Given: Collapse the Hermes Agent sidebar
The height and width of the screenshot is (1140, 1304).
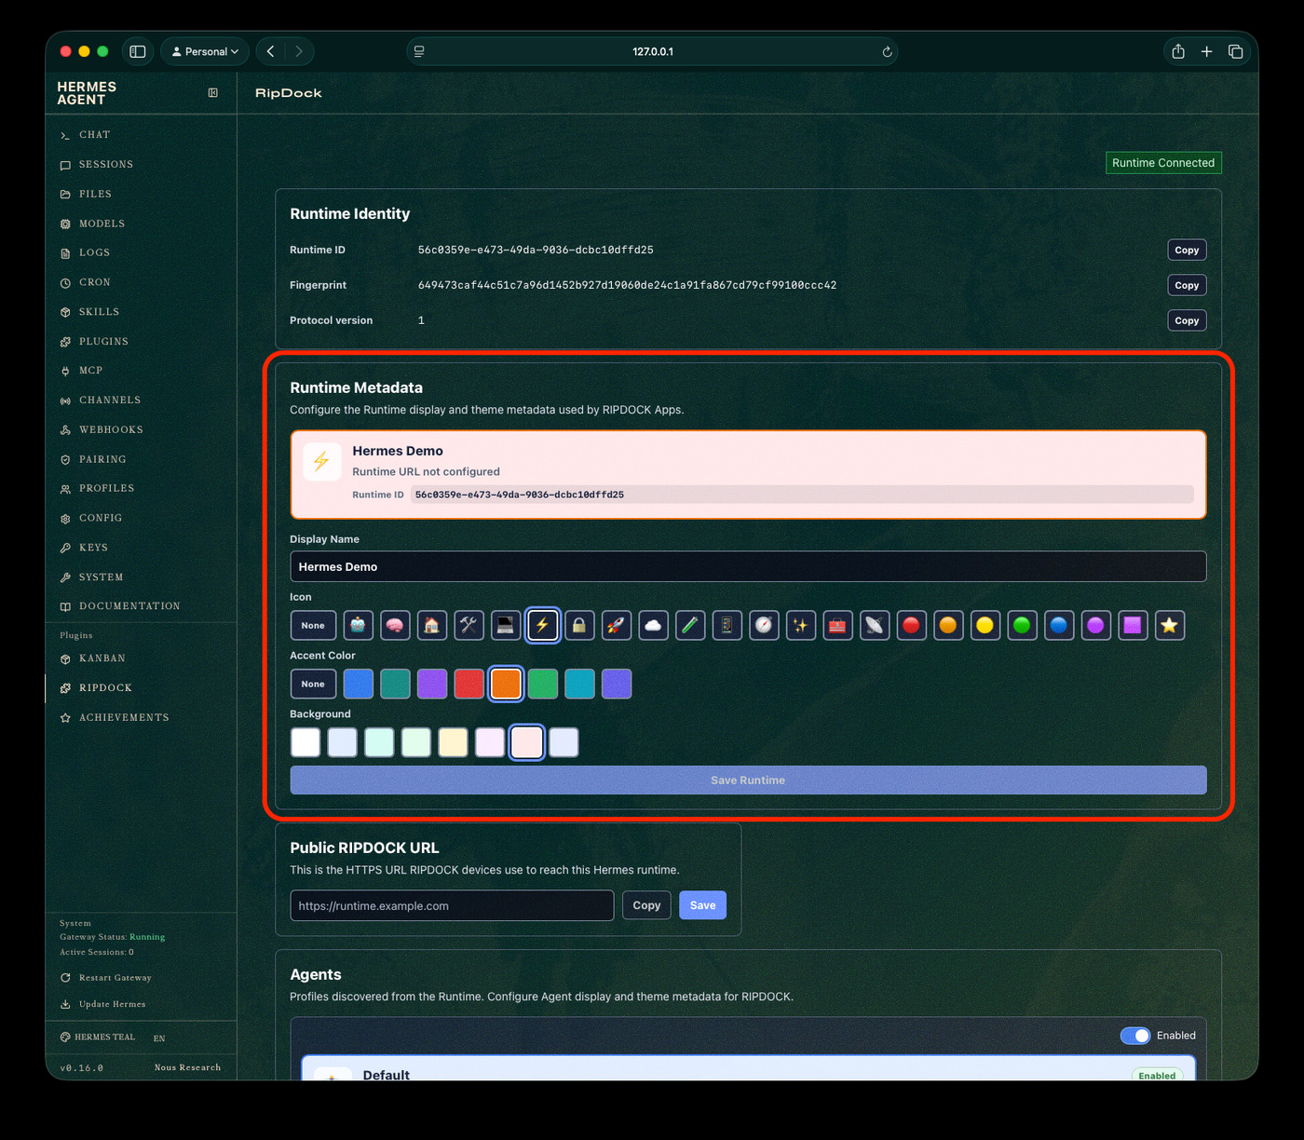Looking at the screenshot, I should point(213,93).
